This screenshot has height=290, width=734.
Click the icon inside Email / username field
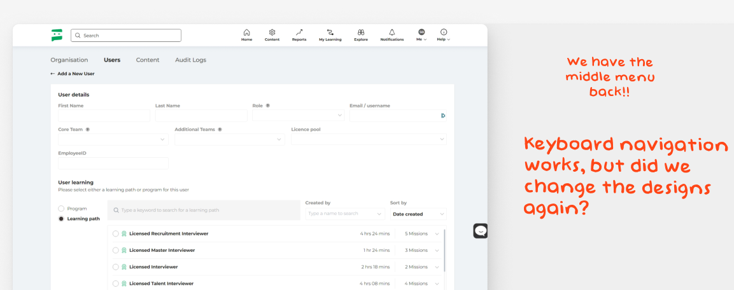click(443, 116)
